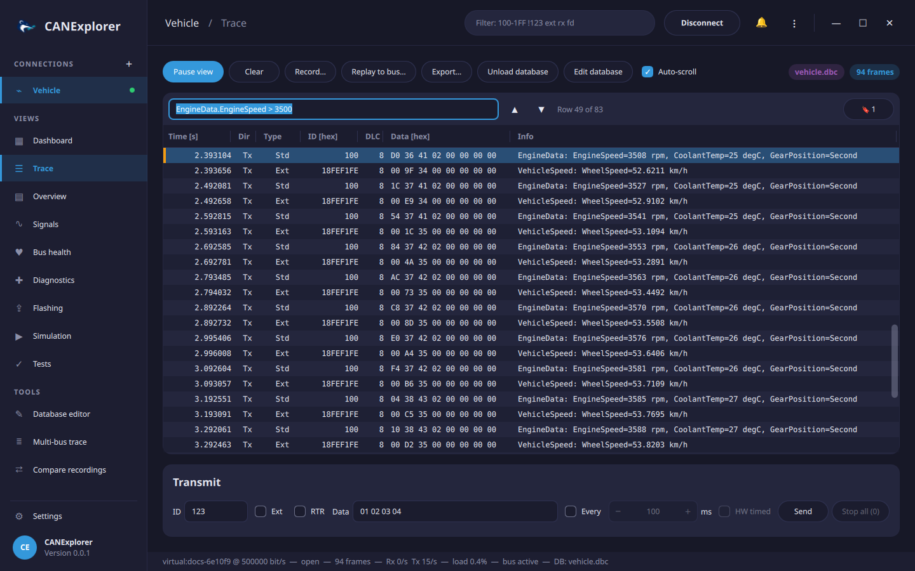Open the Signals view

coord(74,225)
